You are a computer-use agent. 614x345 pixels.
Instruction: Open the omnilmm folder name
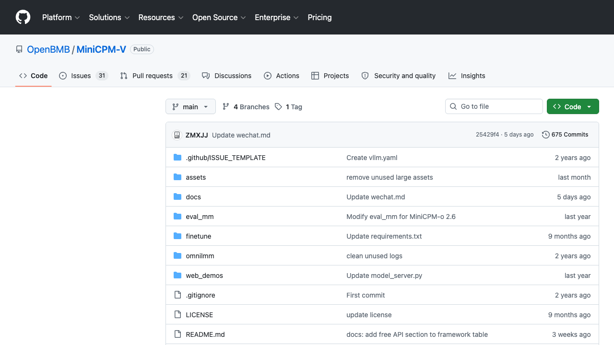(200, 256)
